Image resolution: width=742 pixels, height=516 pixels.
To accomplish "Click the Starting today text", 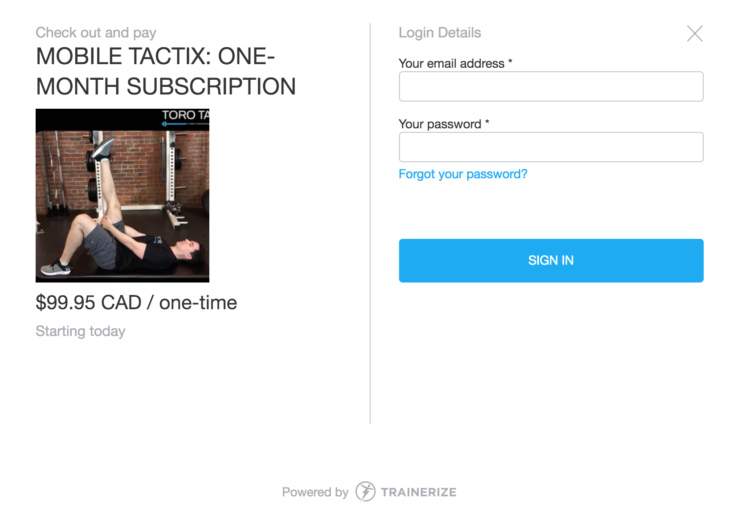I will 80,331.
